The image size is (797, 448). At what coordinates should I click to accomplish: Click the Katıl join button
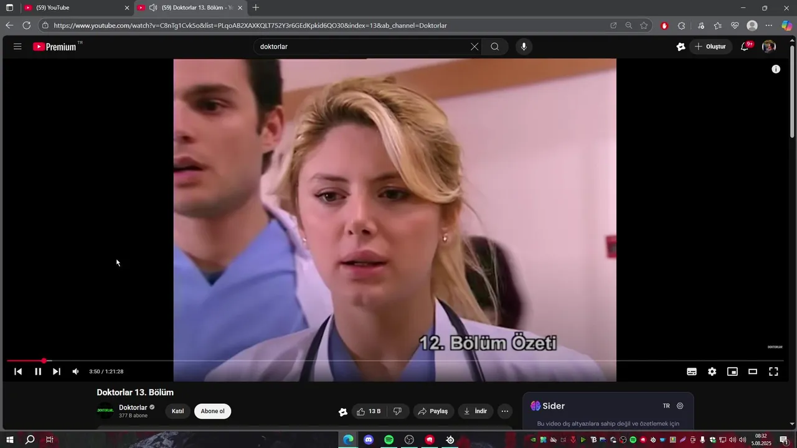pyautogui.click(x=178, y=411)
